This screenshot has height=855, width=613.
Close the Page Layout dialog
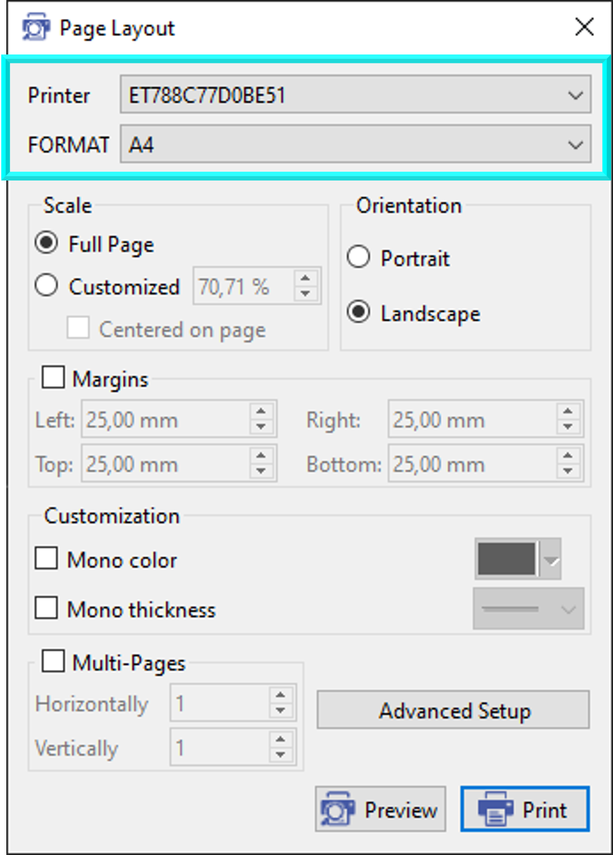(x=584, y=27)
